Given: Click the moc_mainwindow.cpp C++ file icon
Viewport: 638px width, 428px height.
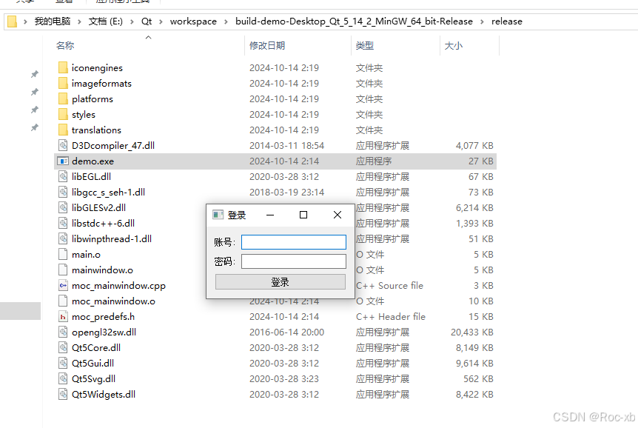Looking at the screenshot, I should click(x=63, y=286).
